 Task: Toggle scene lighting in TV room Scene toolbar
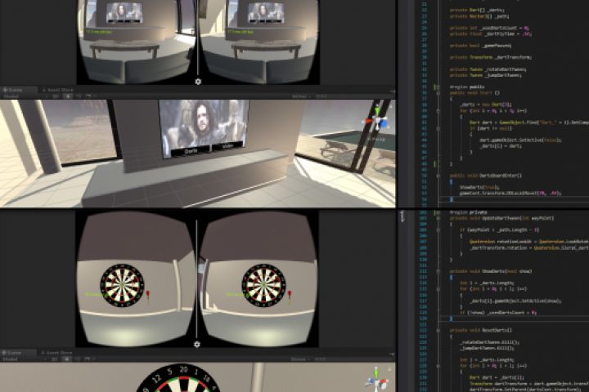pyautogui.click(x=68, y=96)
